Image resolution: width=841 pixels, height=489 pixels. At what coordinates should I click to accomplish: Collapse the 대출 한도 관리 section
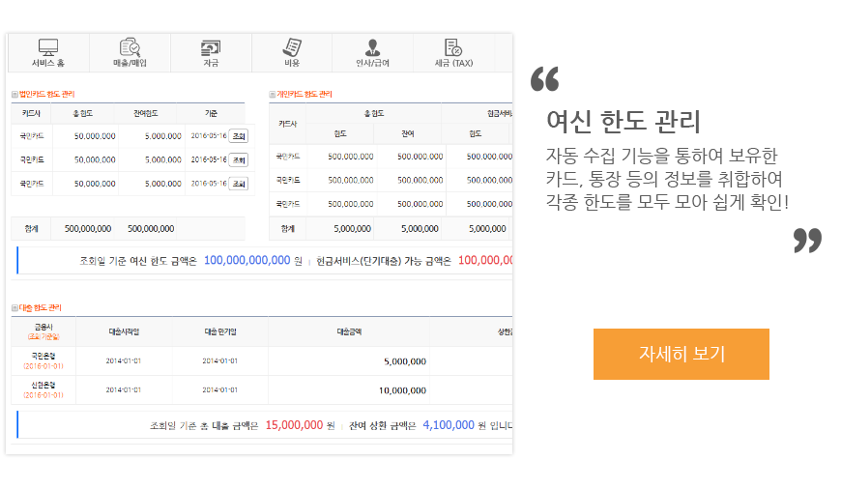pyautogui.click(x=15, y=307)
